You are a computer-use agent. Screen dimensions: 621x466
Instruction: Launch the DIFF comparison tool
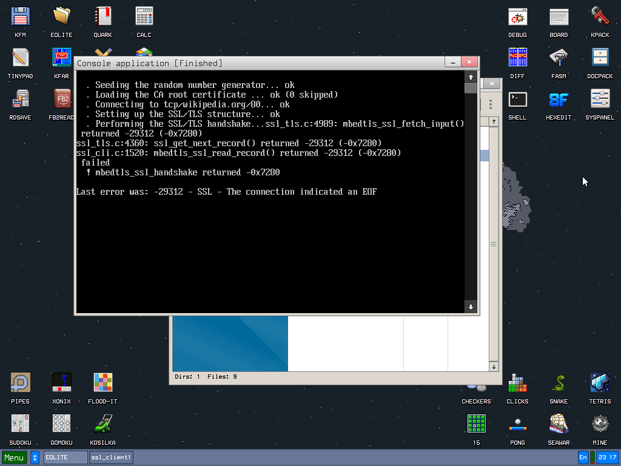[x=517, y=59]
